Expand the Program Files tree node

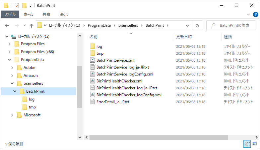(9, 44)
